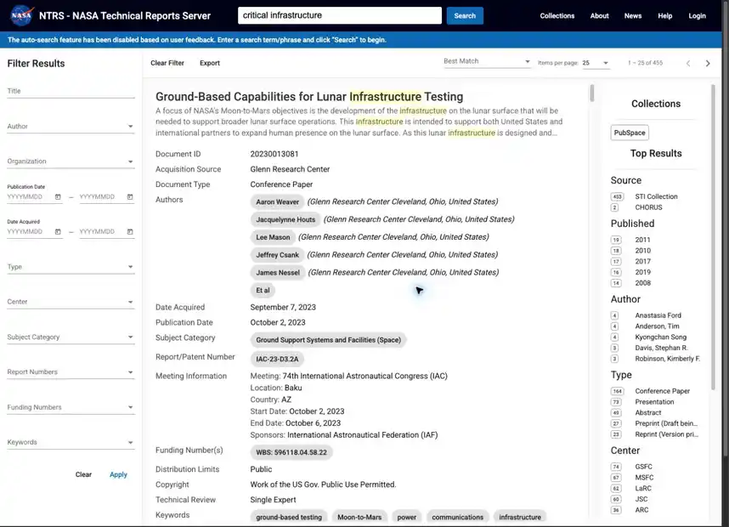The image size is (729, 527).
Task: Click the NASA logo icon
Action: click(x=21, y=15)
